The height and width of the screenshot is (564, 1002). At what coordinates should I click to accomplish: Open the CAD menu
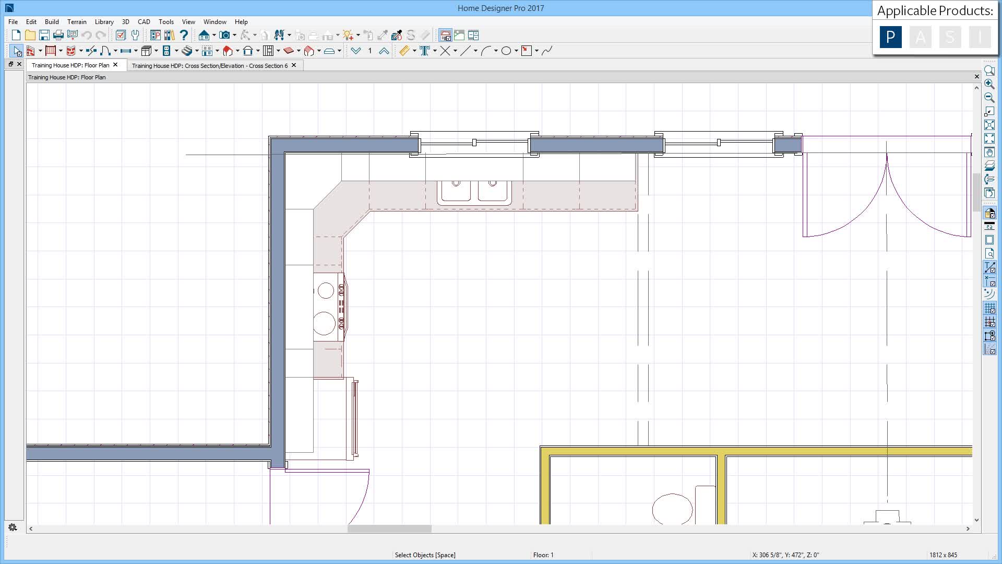[x=144, y=22]
